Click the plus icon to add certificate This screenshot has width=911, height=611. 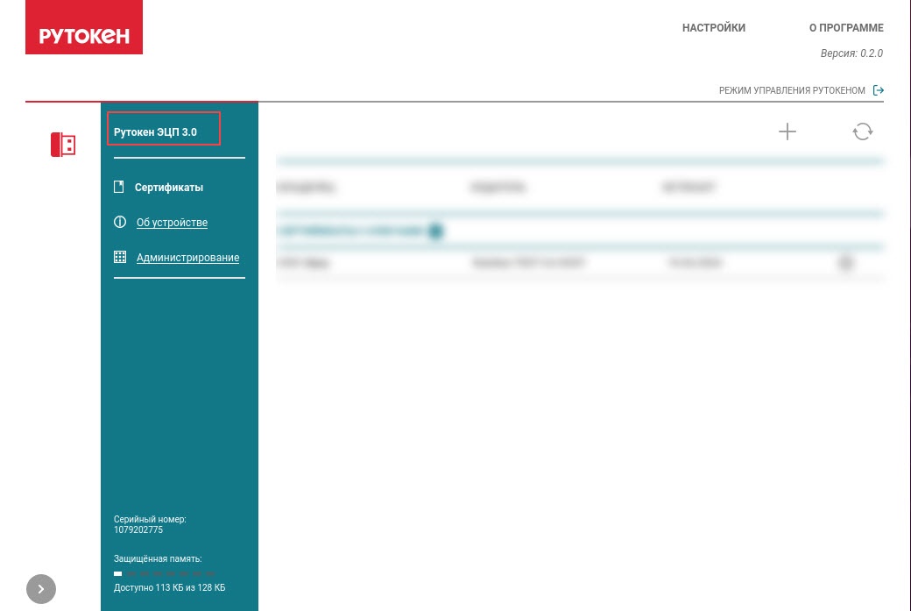point(787,131)
